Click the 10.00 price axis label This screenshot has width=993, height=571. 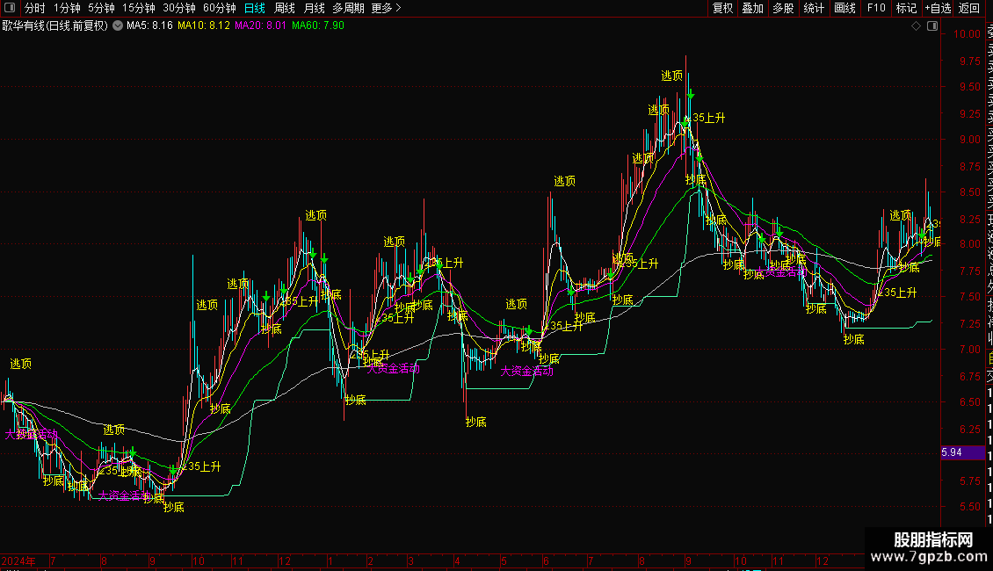pos(967,34)
